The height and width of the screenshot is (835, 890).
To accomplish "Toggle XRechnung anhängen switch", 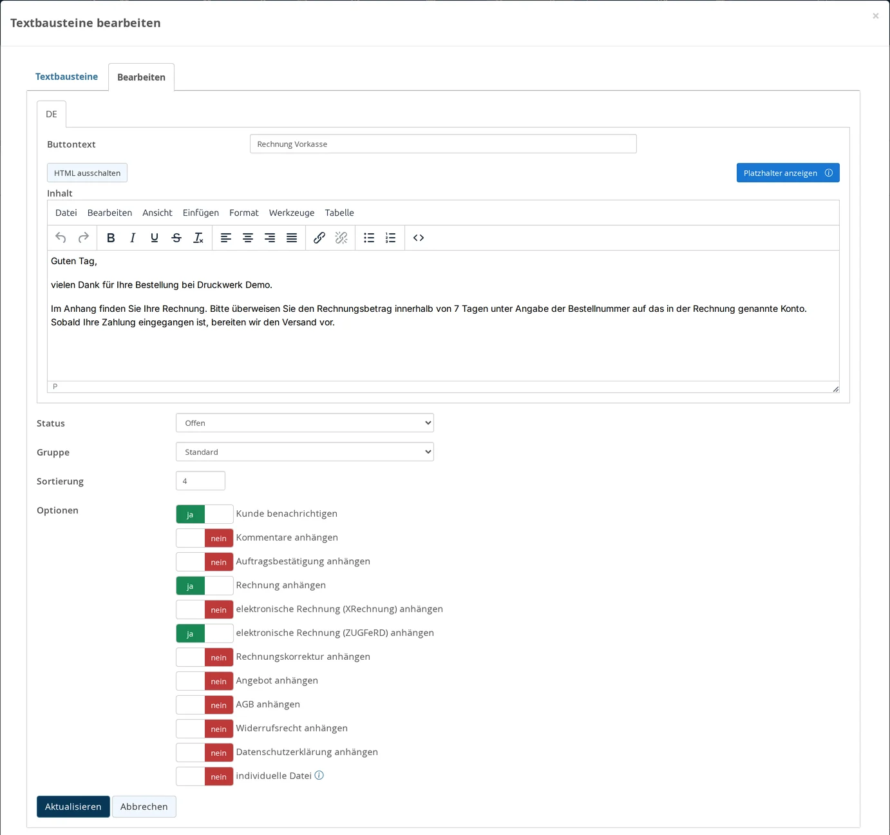I will click(x=205, y=609).
